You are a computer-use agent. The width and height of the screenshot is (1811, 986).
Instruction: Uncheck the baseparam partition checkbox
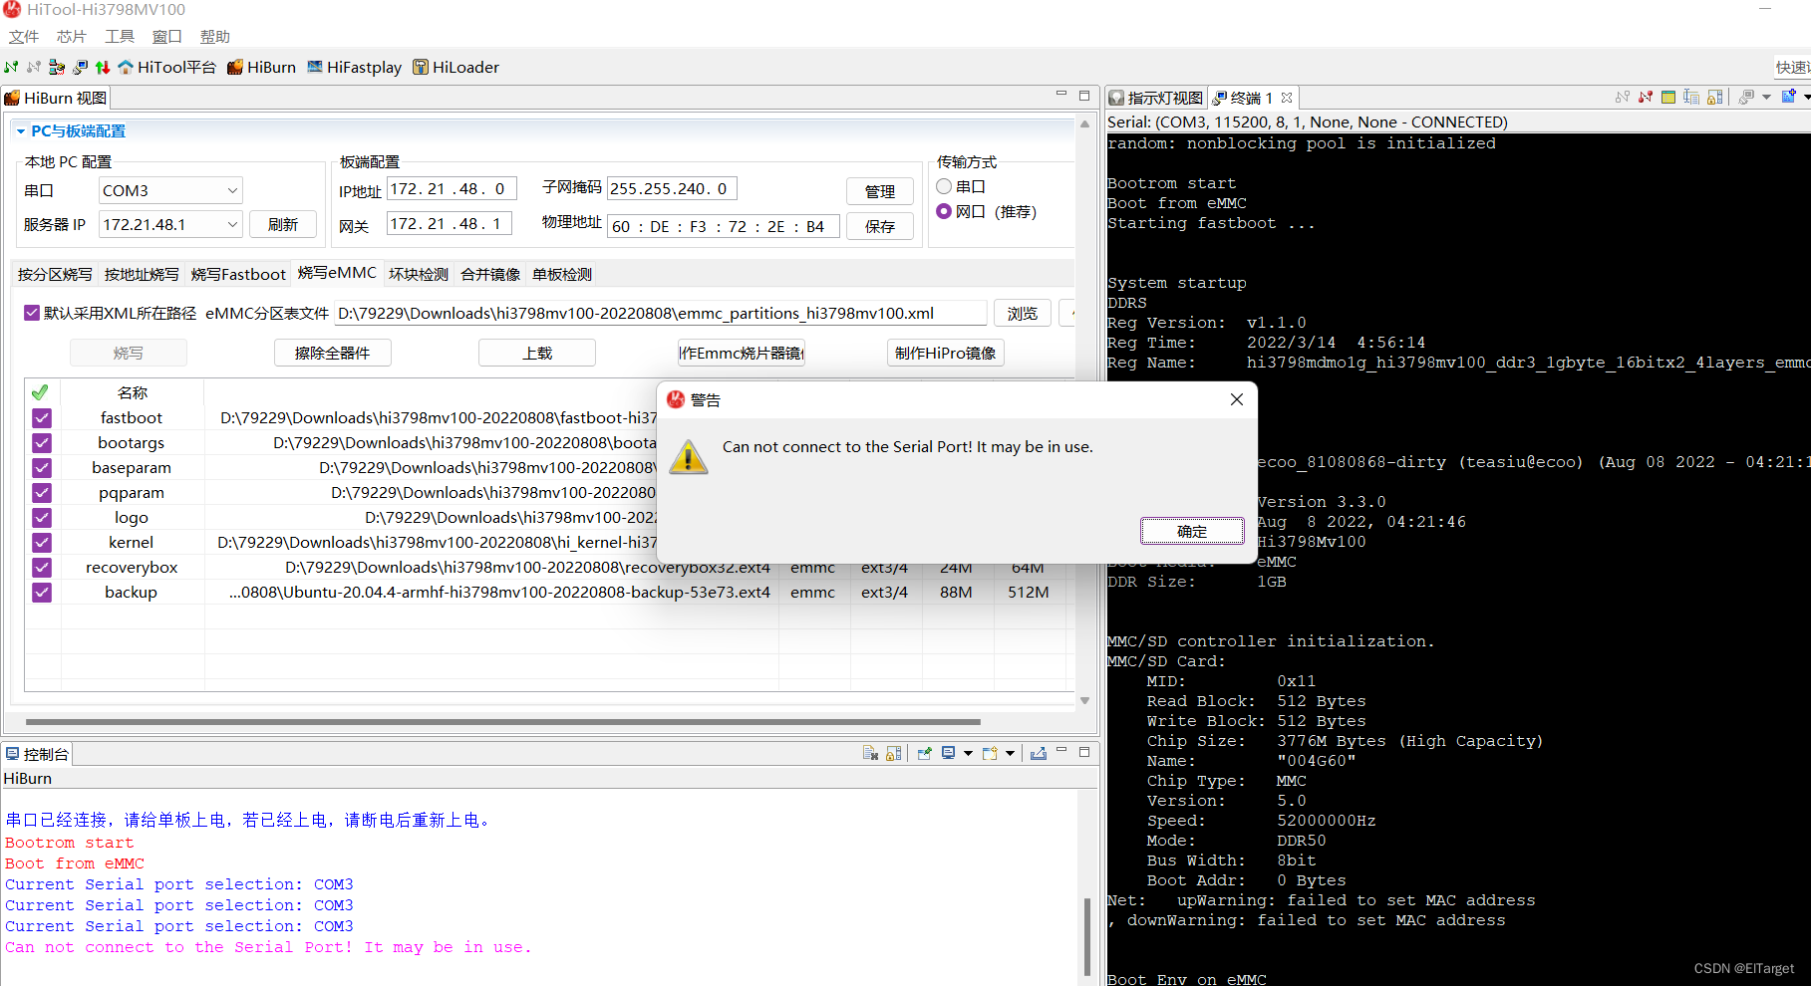(x=41, y=467)
